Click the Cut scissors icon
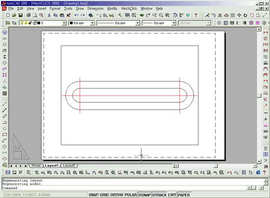This screenshot has width=270, height=198. click(49, 15)
